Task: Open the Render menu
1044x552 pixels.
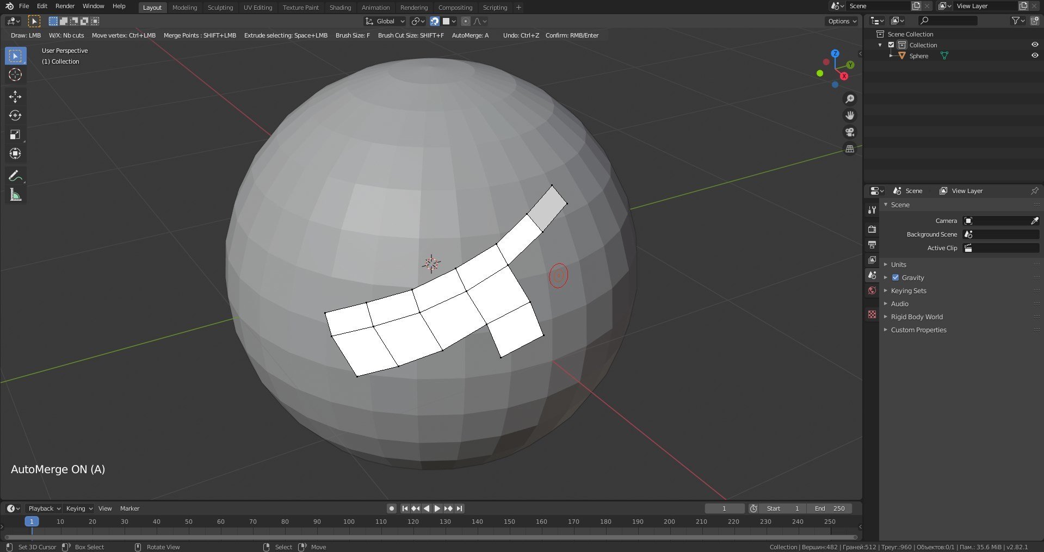Action: [x=65, y=6]
